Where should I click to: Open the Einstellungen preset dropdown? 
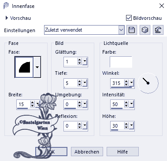[121, 30]
